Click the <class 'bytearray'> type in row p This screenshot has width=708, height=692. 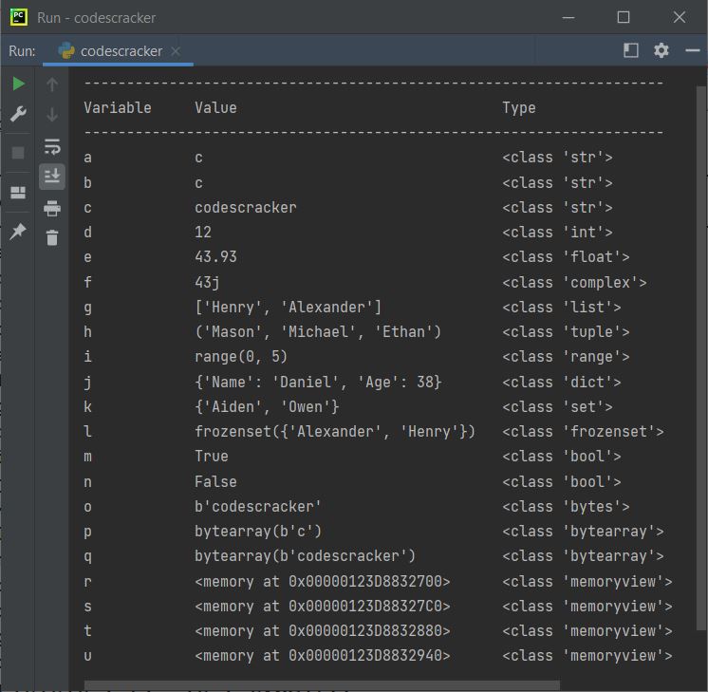coord(583,532)
